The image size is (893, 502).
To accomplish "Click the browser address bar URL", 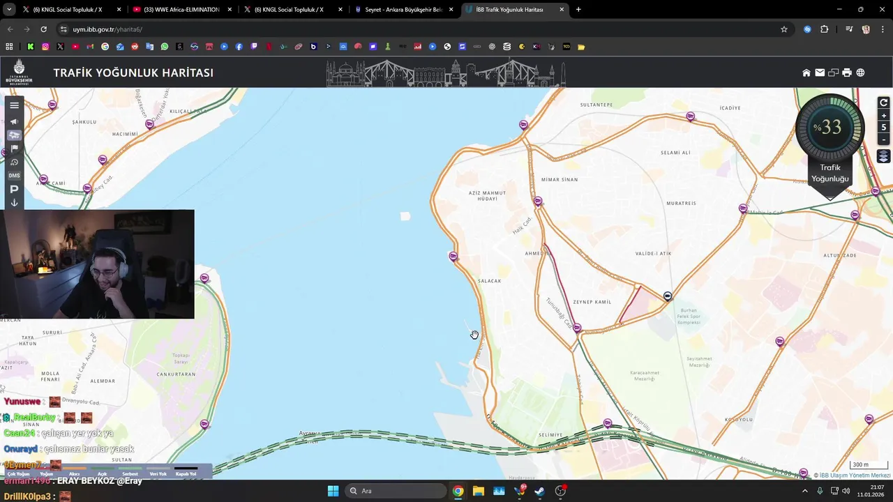I will pos(107,29).
